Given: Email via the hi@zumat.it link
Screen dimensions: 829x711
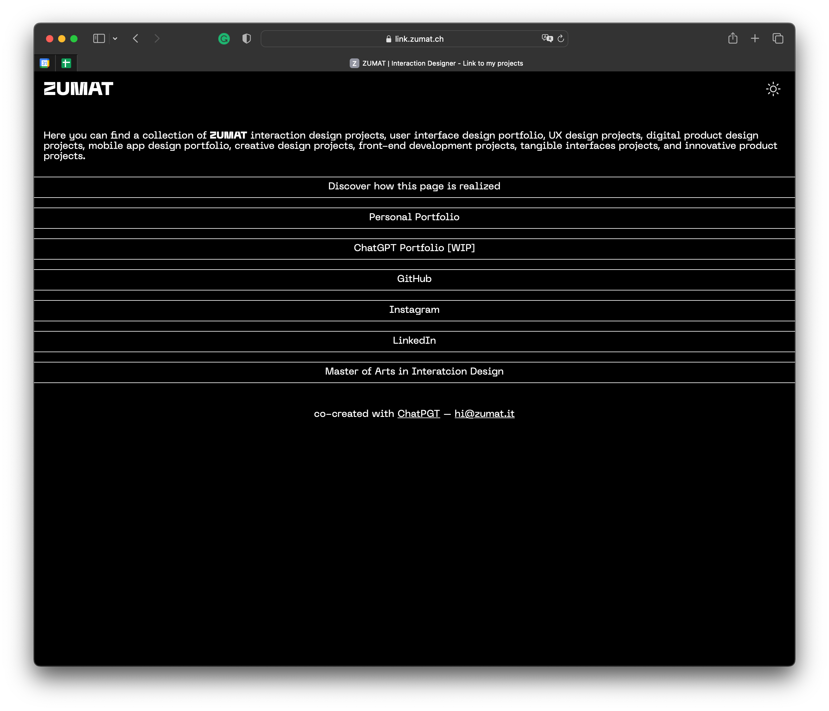Looking at the screenshot, I should [x=484, y=414].
